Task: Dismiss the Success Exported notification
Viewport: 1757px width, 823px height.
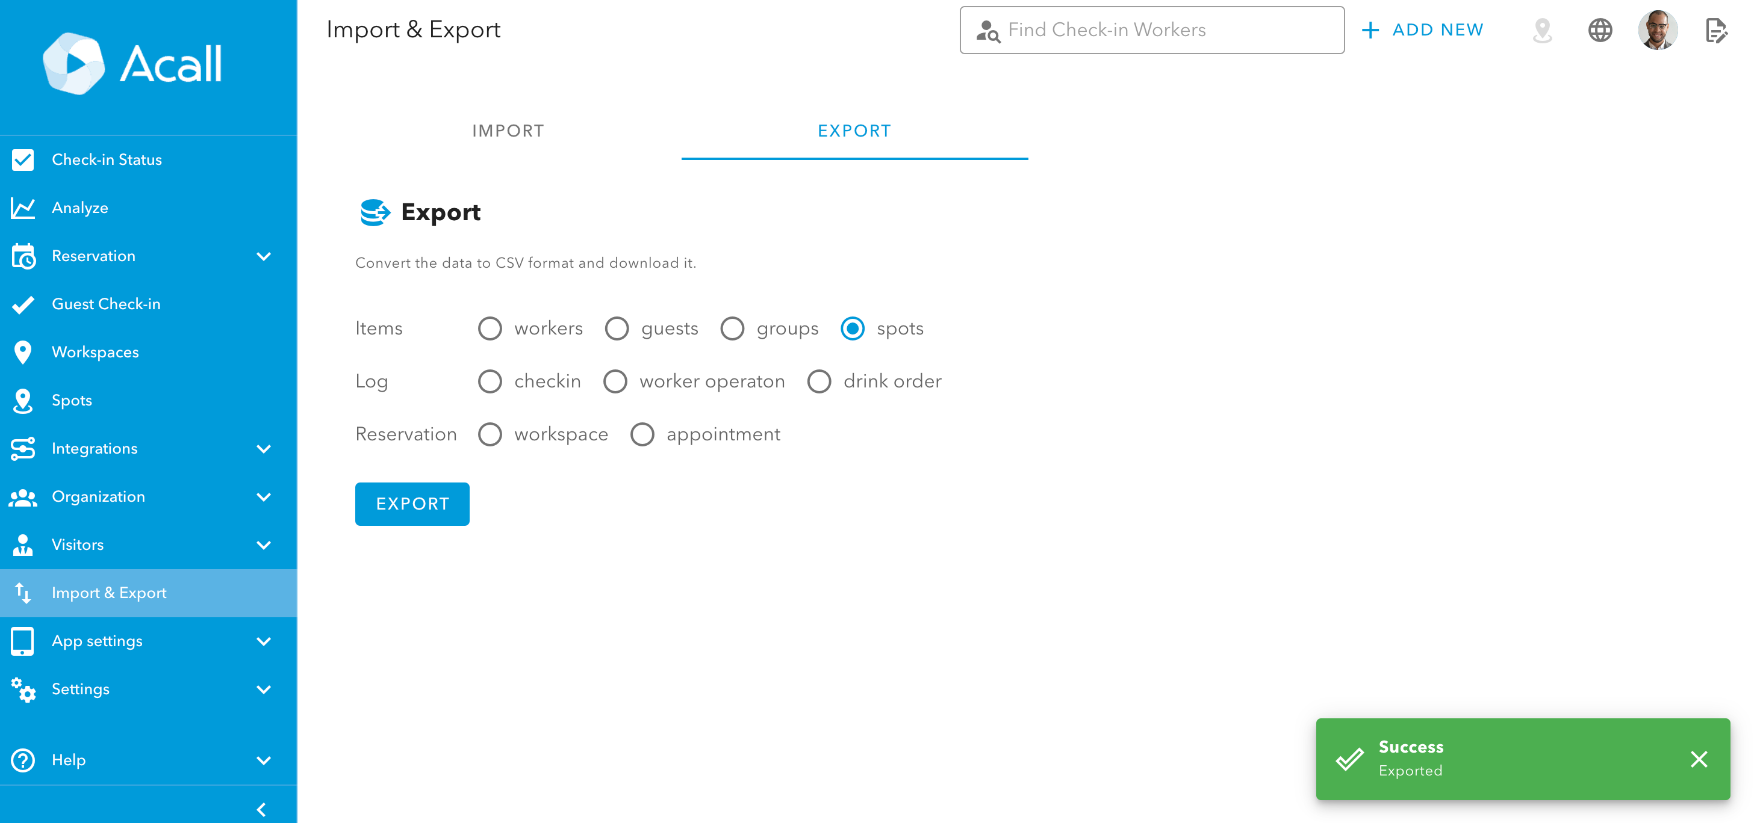Action: [x=1699, y=759]
